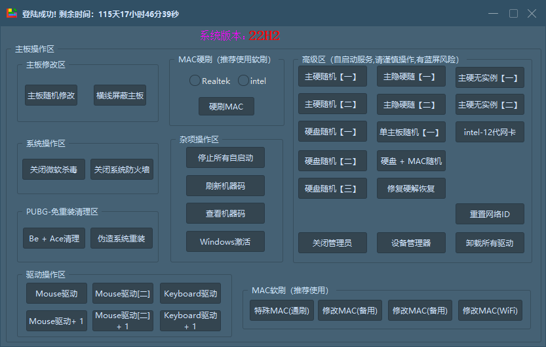The width and height of the screenshot is (546, 347).
Task: Open 设备管理器 device manager
Action: tap(411, 243)
